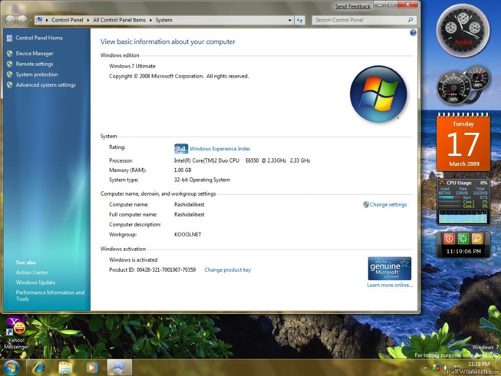Open Windows Update under See also

pyautogui.click(x=36, y=283)
